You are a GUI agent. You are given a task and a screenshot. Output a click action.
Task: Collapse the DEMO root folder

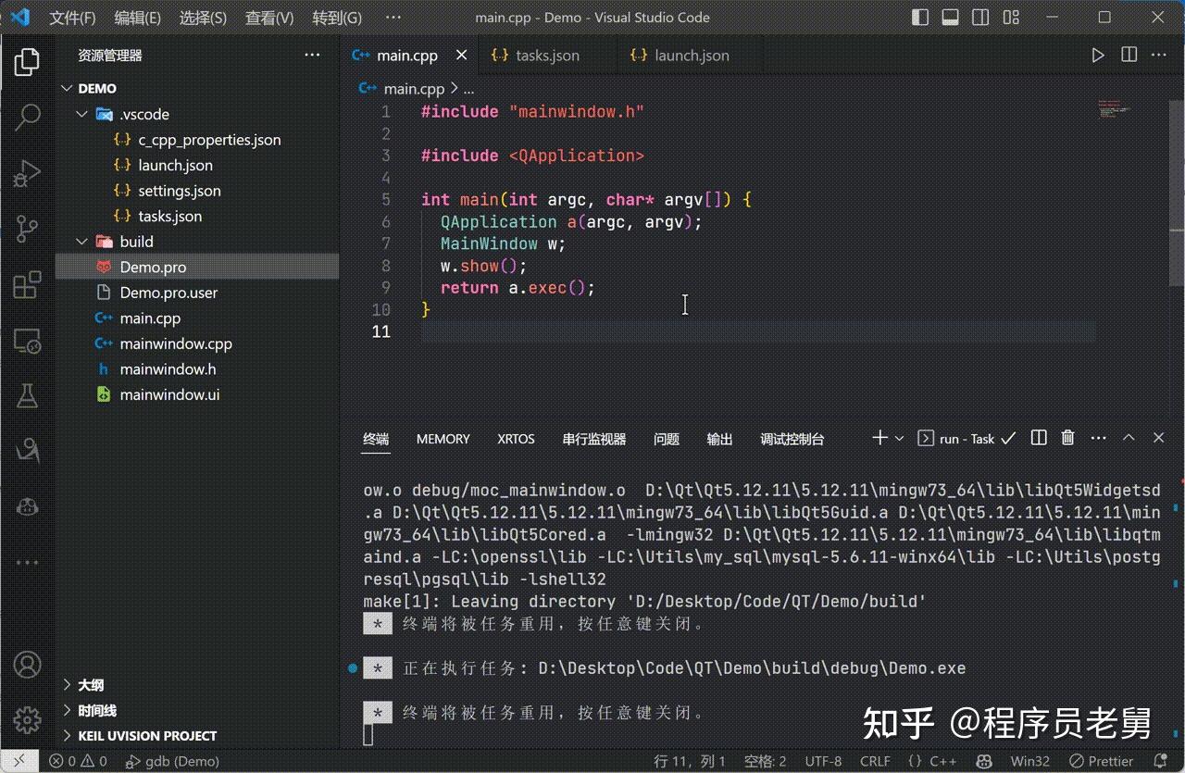[67, 89]
